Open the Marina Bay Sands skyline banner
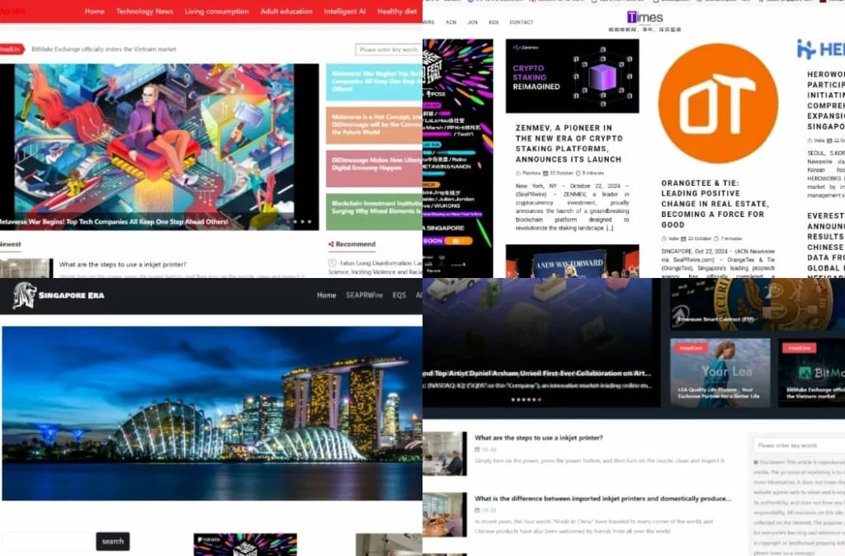Screen dimensions: 845x556 (x=212, y=413)
